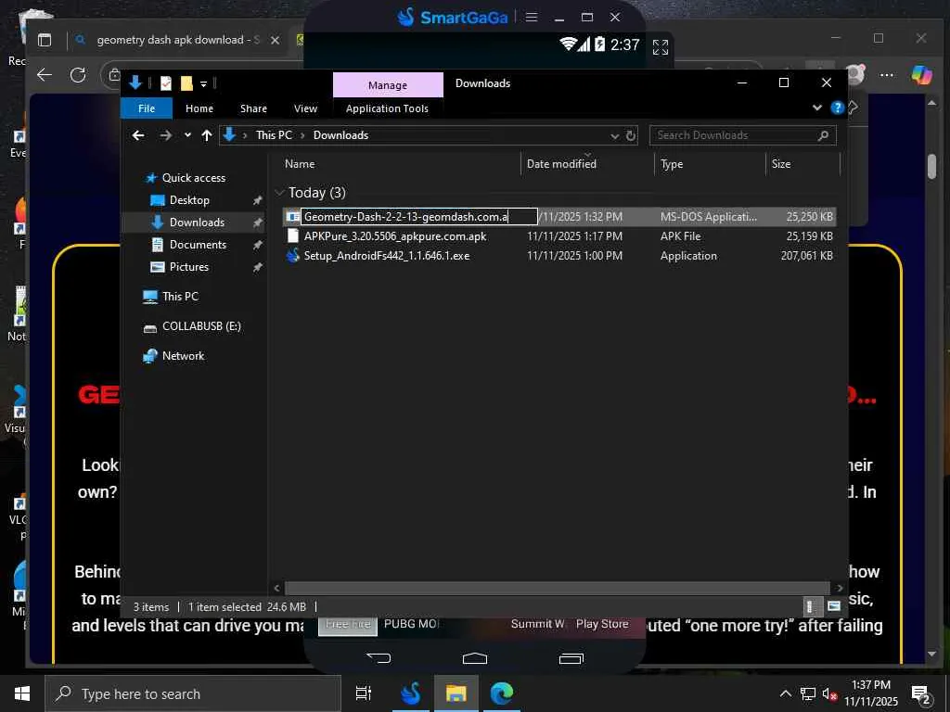Select This PC in navigation pane

[180, 297]
